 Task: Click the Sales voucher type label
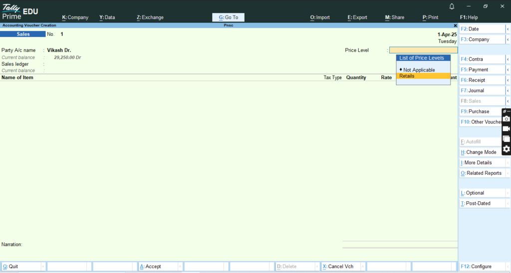point(23,34)
